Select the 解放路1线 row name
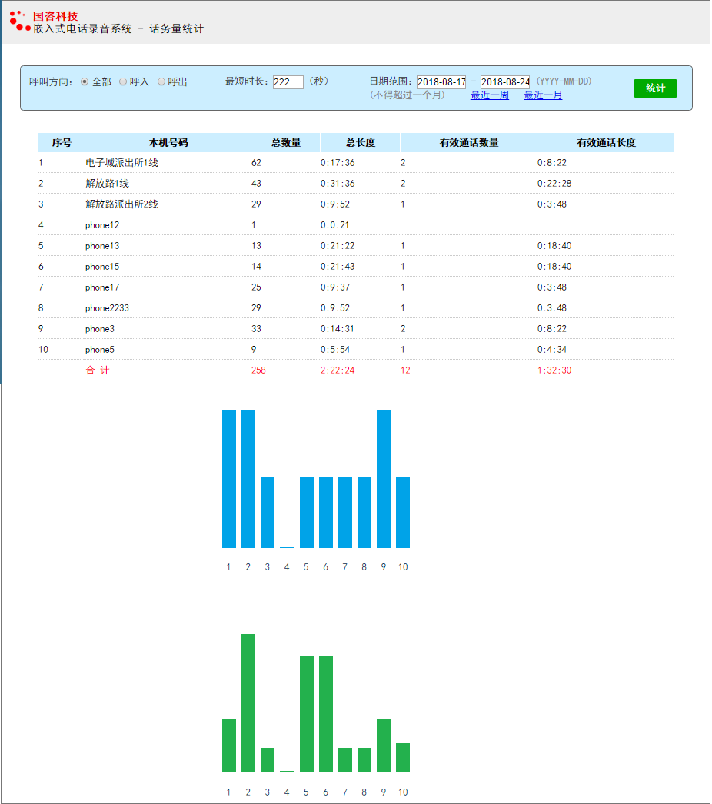This screenshot has height=804, width=712. 107,183
